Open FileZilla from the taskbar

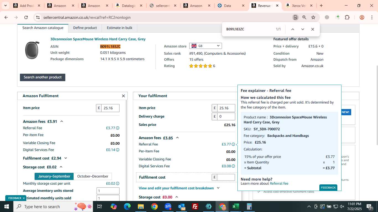tap(195, 206)
